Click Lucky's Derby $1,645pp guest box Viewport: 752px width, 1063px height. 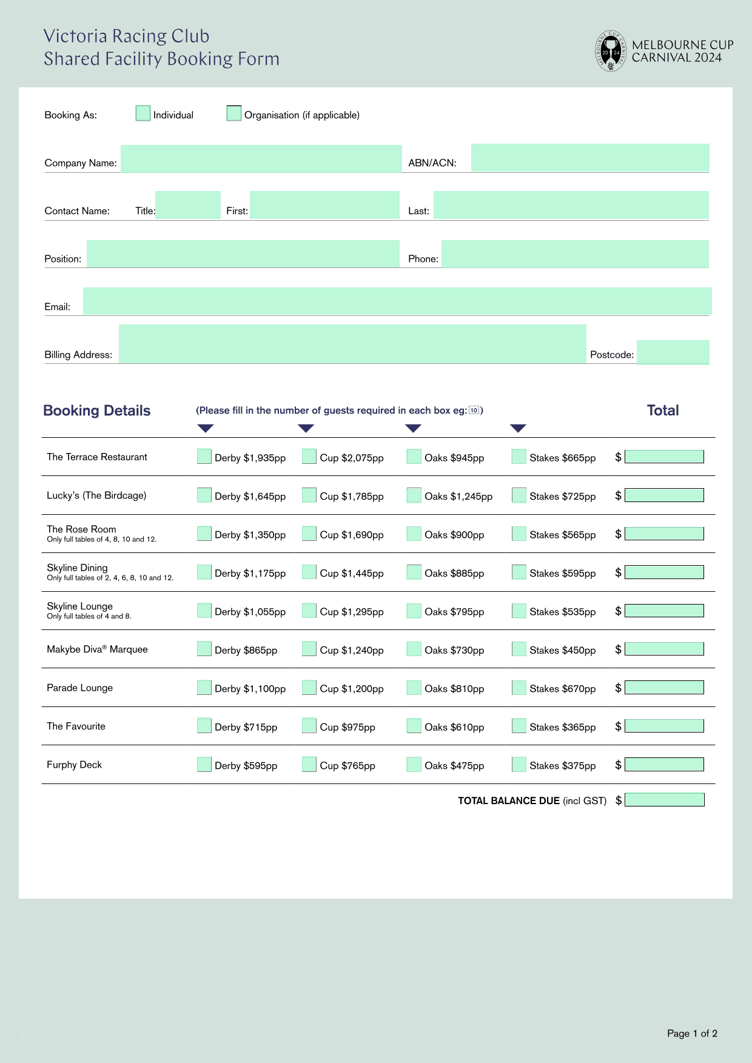[204, 495]
